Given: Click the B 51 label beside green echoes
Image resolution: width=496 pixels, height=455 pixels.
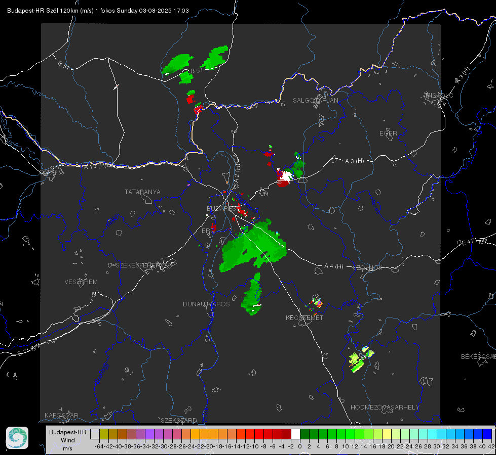Looking at the screenshot, I should (x=197, y=71).
